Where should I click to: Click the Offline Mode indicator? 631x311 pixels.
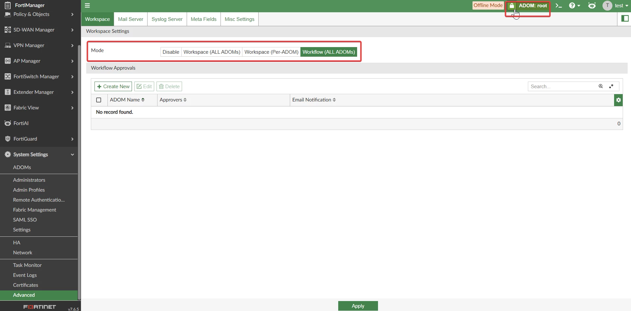click(x=488, y=5)
